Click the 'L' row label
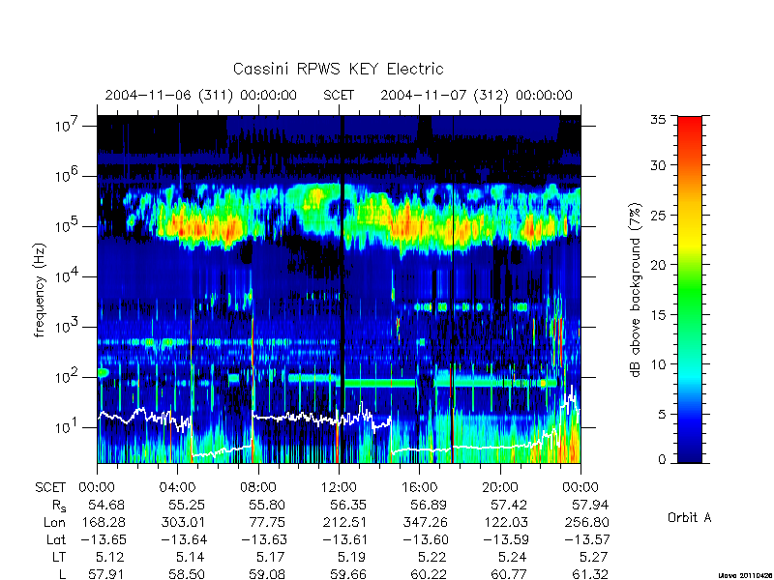 62,574
